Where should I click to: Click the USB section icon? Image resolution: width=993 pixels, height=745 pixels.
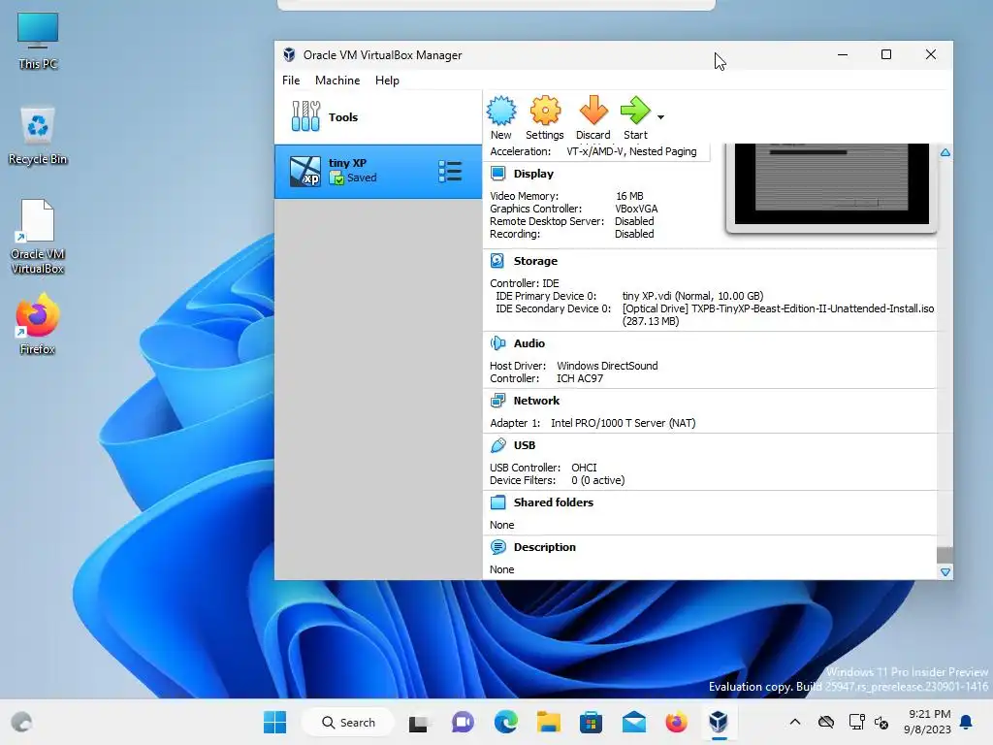tap(497, 445)
